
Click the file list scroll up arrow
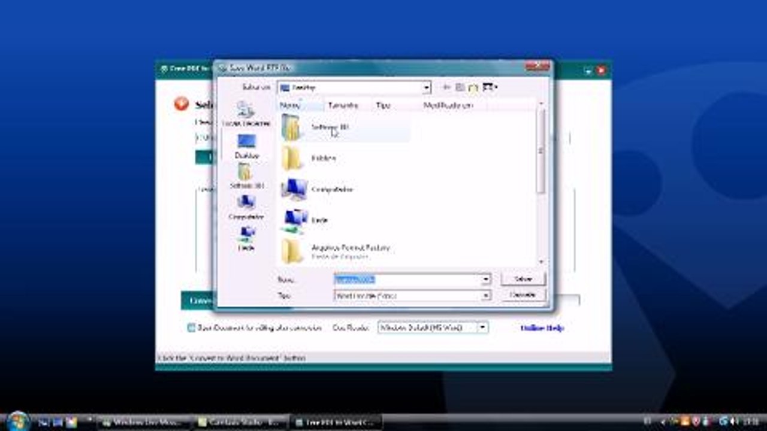click(x=541, y=104)
